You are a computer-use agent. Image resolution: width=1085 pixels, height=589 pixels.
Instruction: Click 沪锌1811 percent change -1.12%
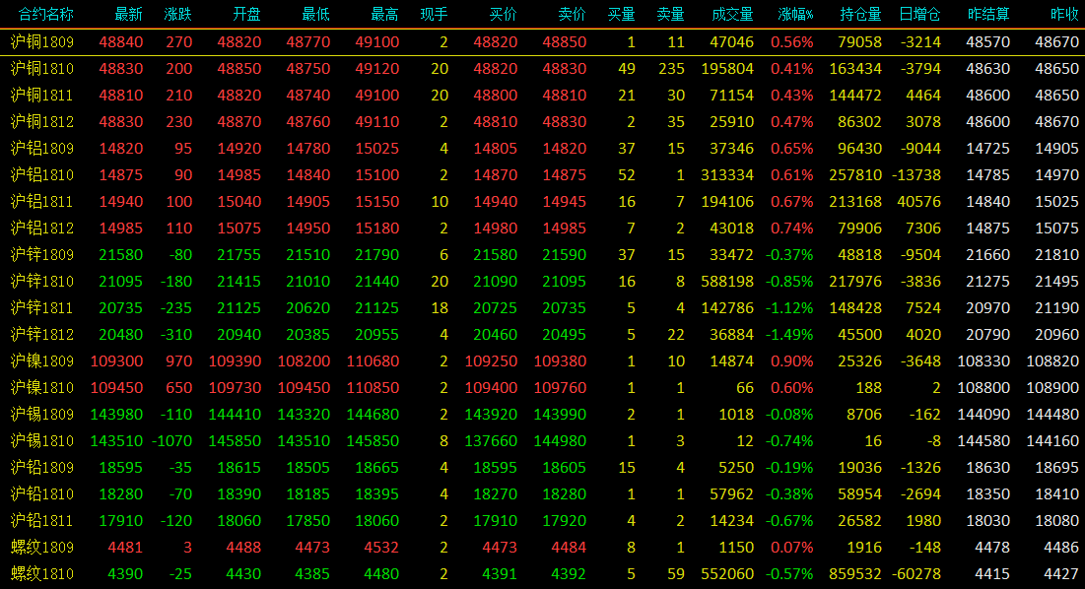tap(789, 308)
